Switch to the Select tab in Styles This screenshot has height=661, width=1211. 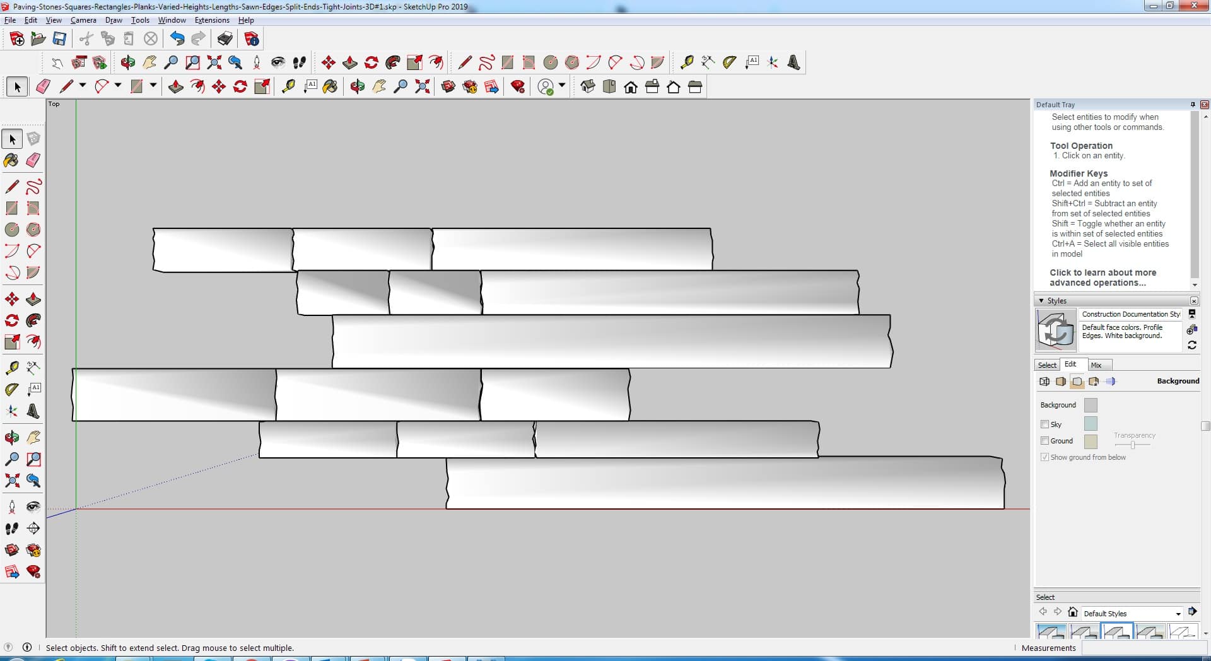point(1047,365)
